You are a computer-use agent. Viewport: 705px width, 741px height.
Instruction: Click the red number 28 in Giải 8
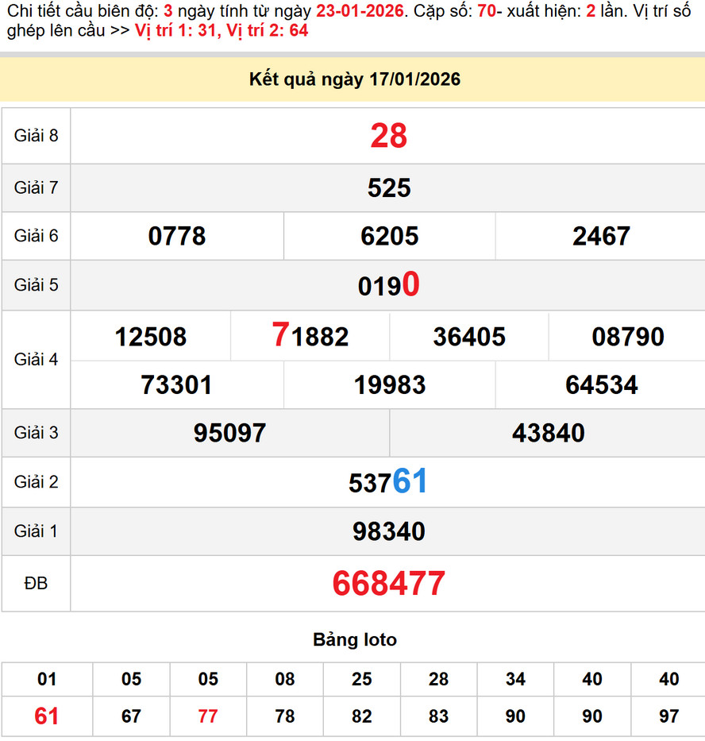point(387,135)
